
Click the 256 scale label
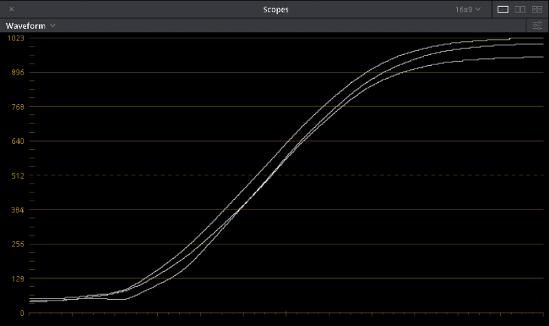(x=15, y=244)
